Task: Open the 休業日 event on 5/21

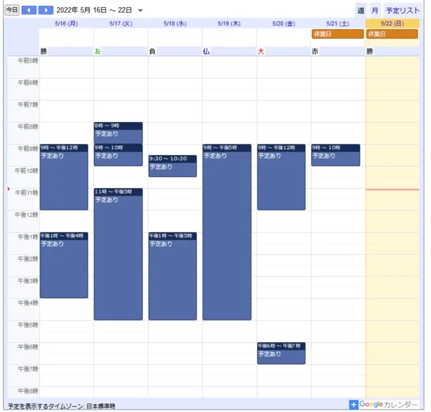Action: coord(337,34)
